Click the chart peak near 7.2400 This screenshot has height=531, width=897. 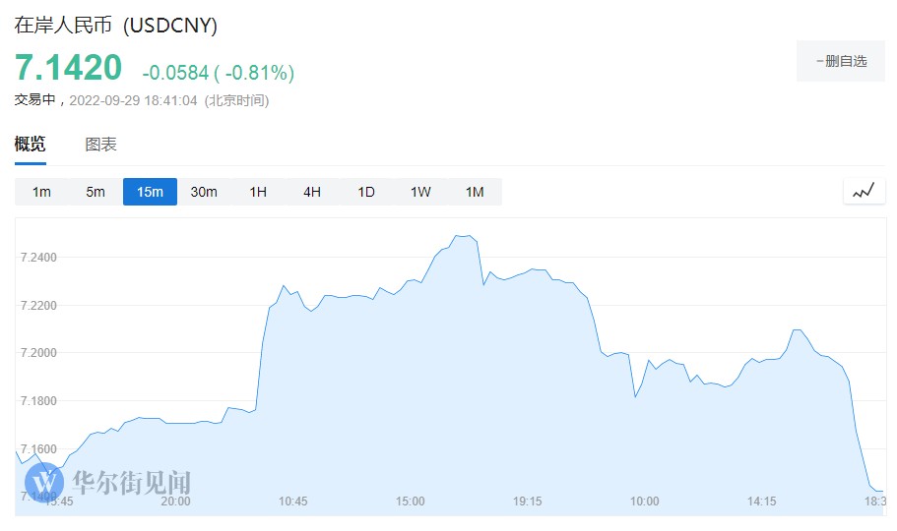[464, 236]
